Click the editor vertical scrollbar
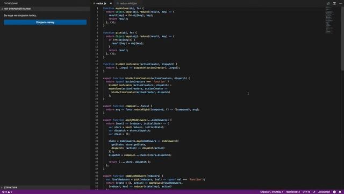The width and height of the screenshot is (344, 194). (x=342, y=38)
